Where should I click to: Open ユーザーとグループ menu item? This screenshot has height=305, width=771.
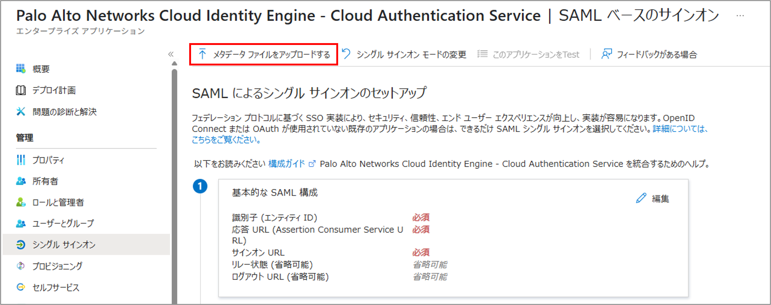63,223
